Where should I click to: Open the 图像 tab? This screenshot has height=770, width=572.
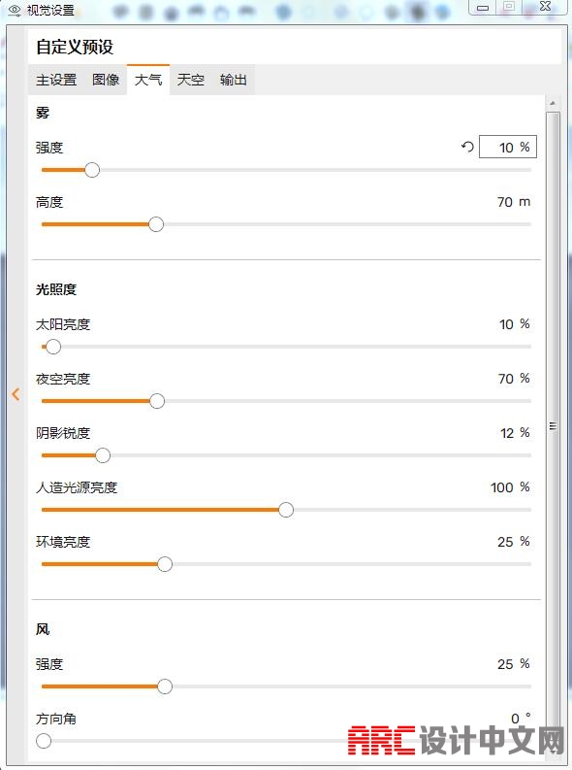106,80
